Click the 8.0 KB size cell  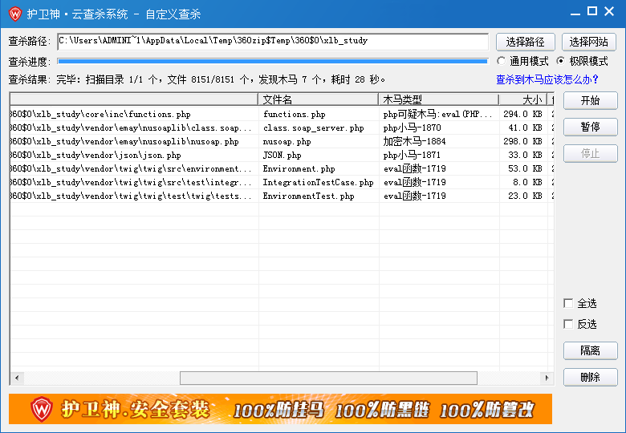tap(523, 182)
